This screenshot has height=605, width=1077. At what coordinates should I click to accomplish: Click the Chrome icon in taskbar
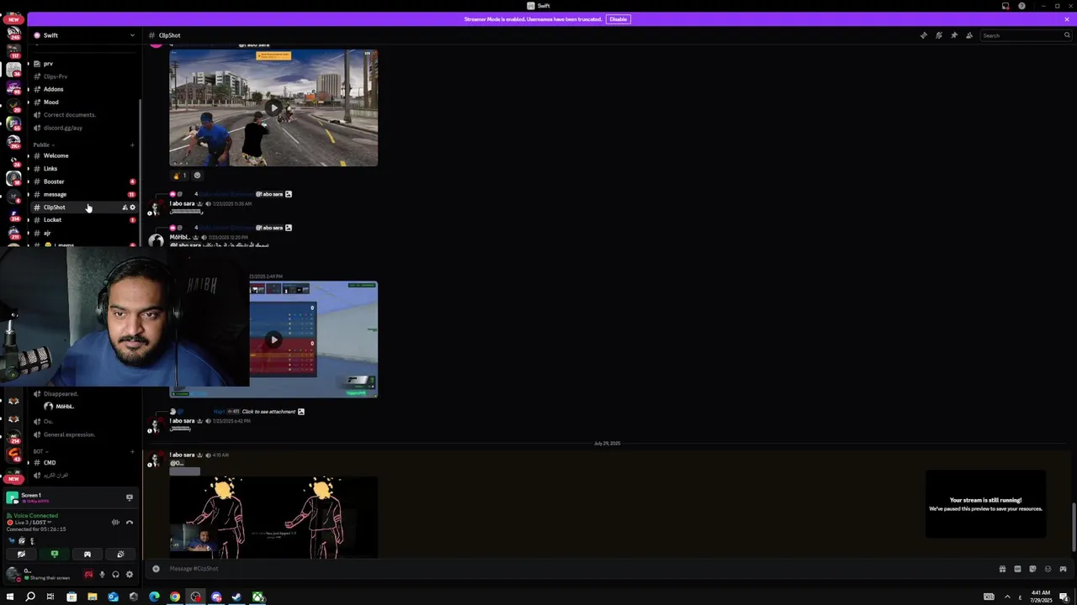click(175, 597)
